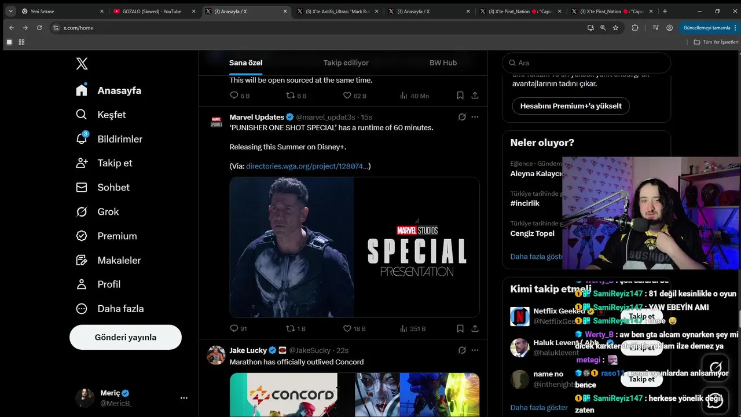Open new browser tab with plus button
This screenshot has width=741, height=417.
pyautogui.click(x=665, y=11)
